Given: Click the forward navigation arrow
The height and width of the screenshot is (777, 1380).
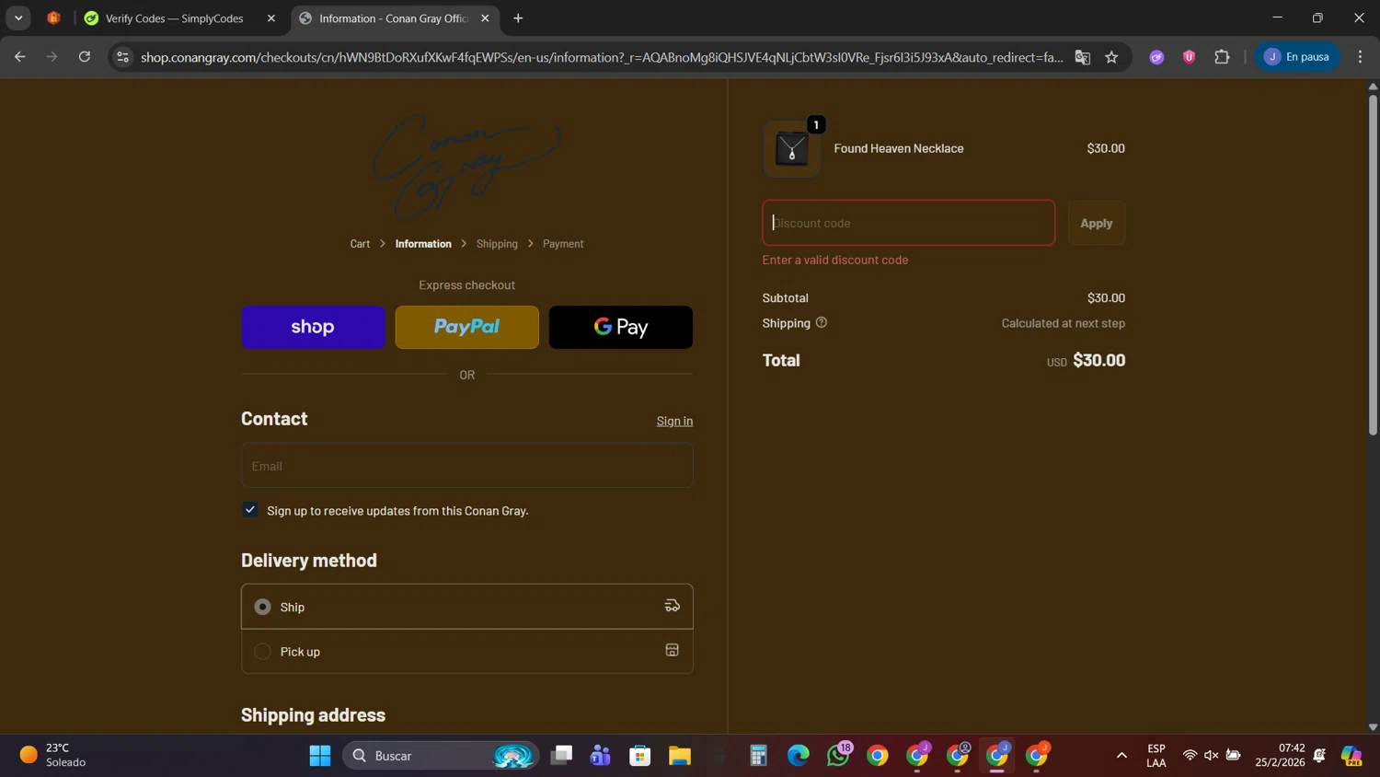Looking at the screenshot, I should [x=52, y=57].
